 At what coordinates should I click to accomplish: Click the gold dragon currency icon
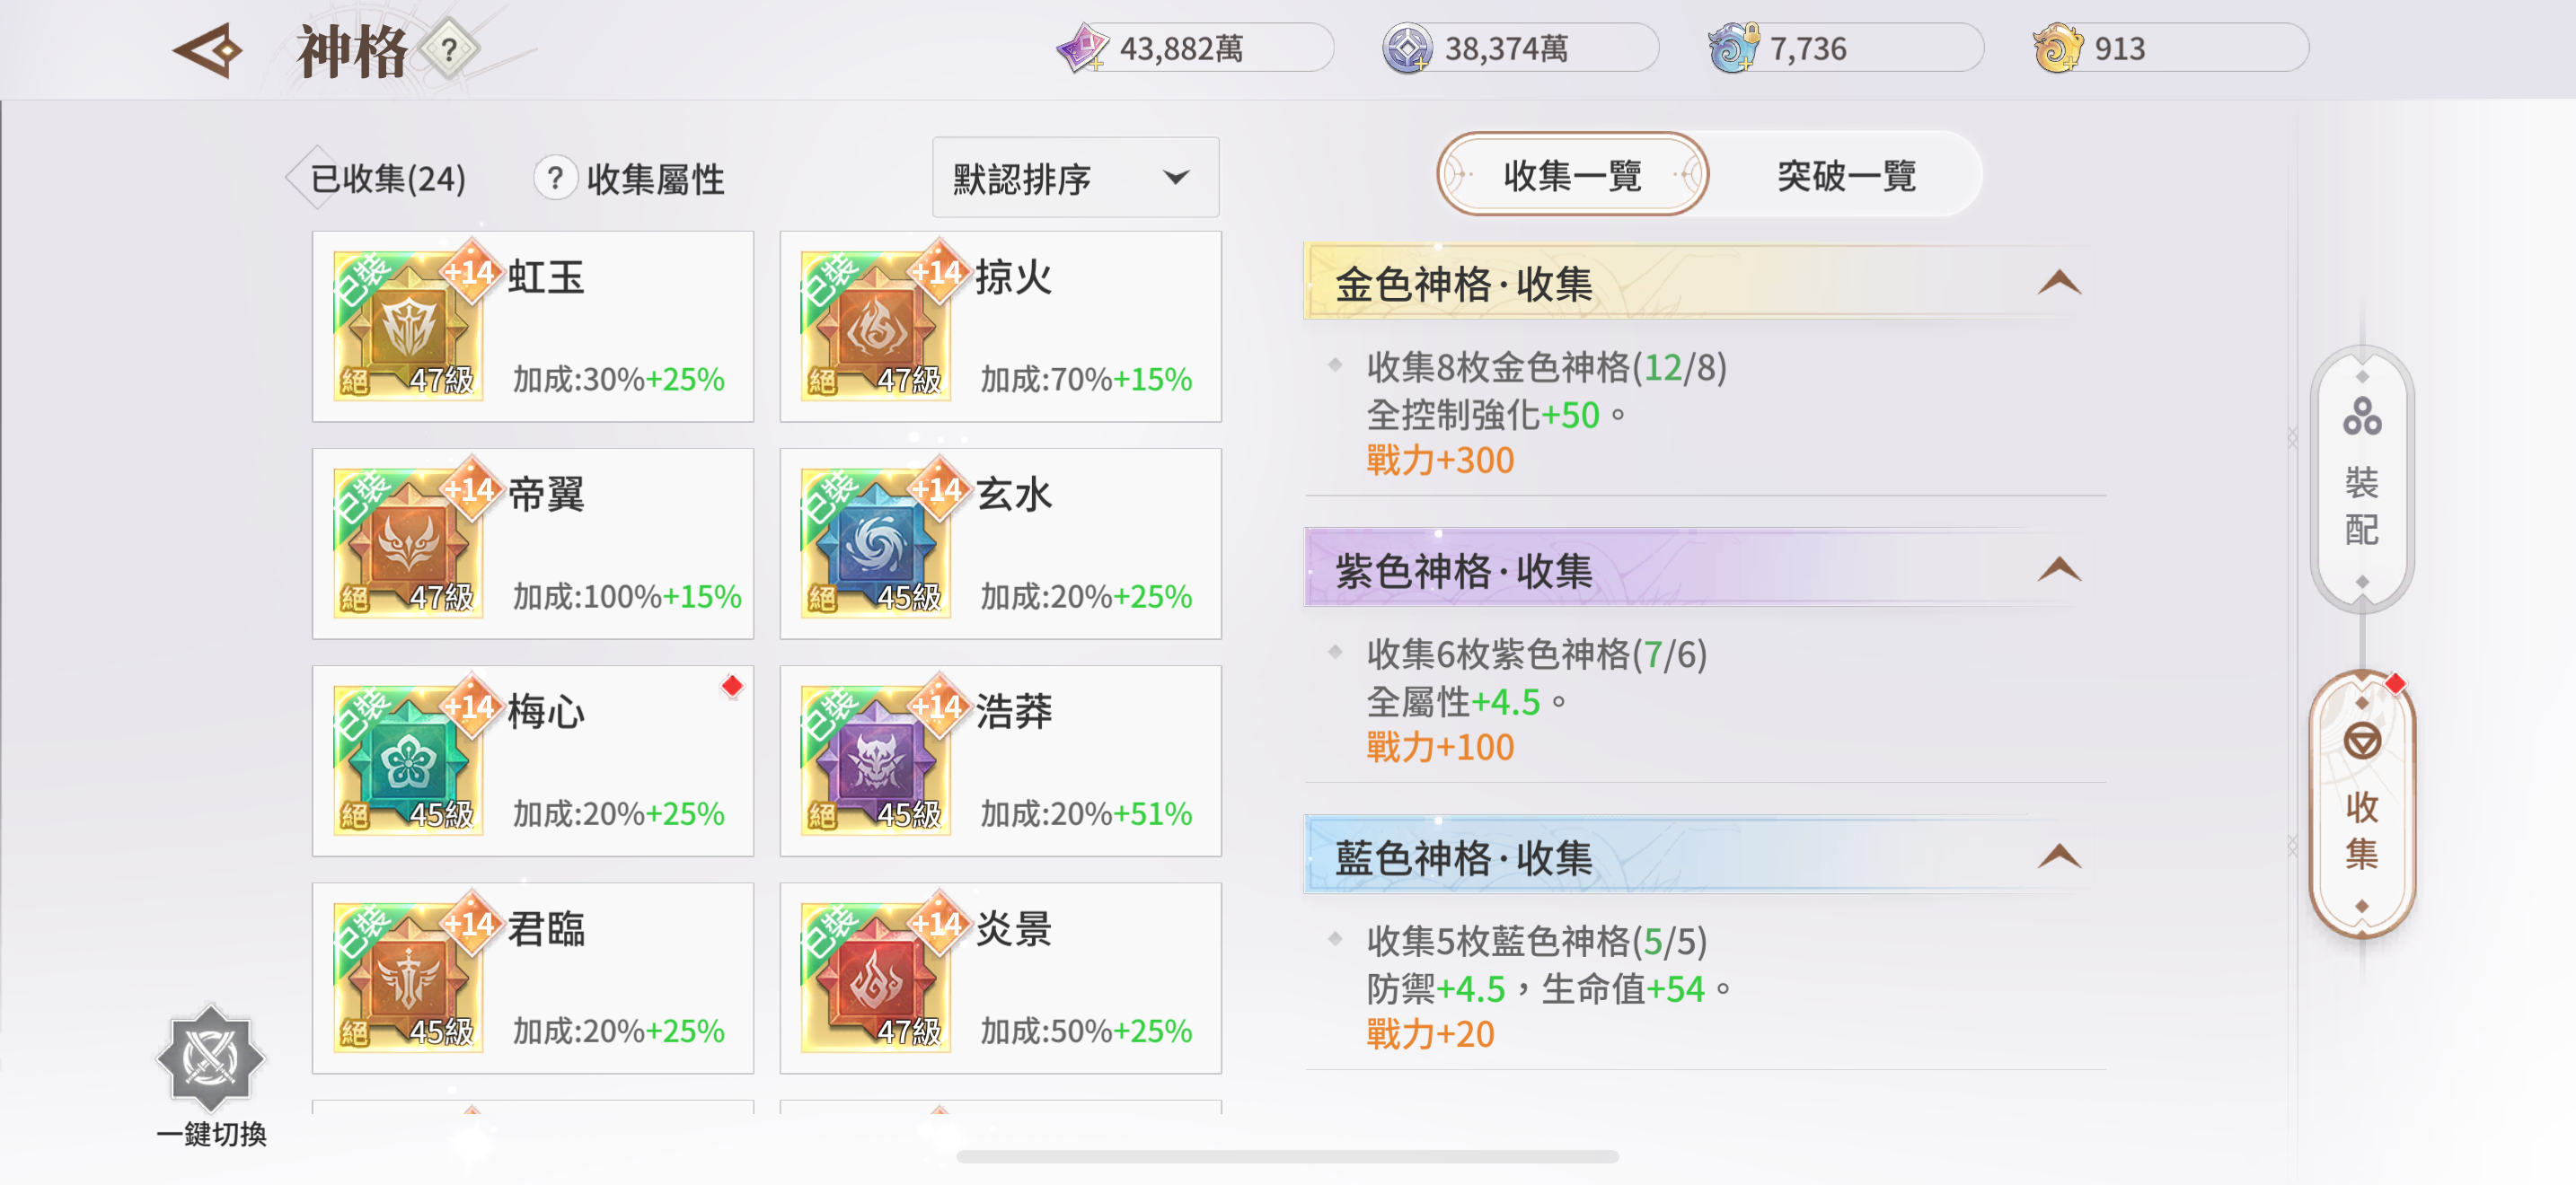(x=2057, y=49)
